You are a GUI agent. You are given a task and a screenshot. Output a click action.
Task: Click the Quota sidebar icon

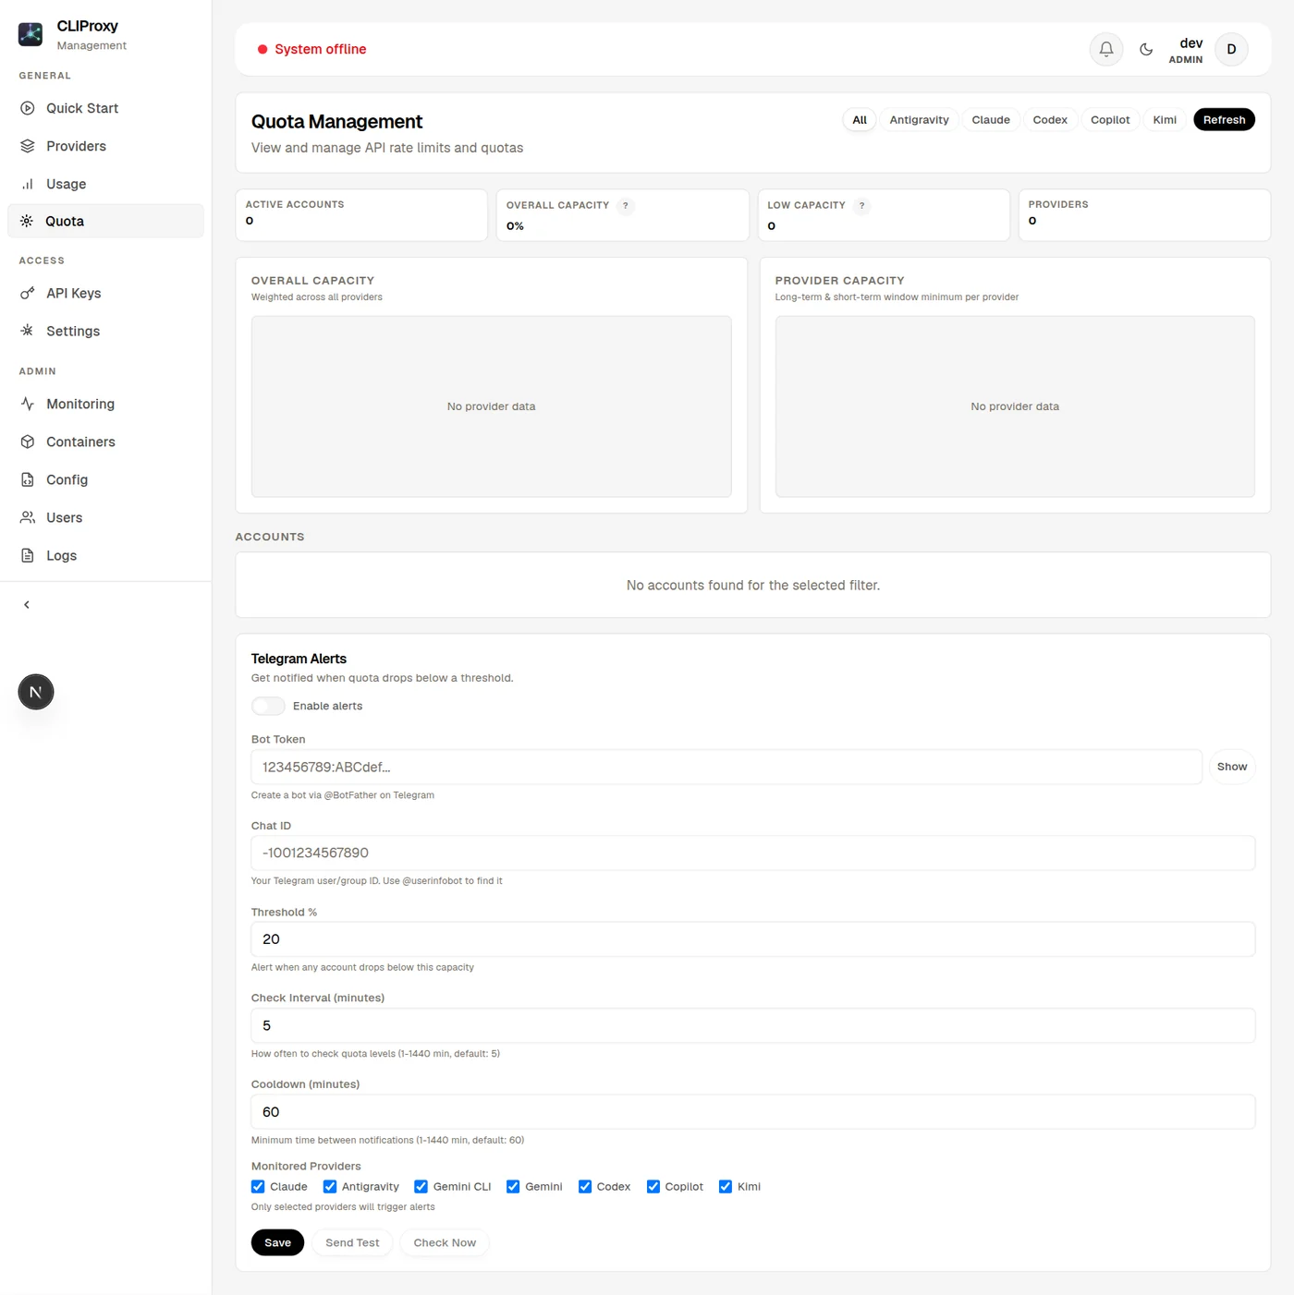click(x=27, y=221)
